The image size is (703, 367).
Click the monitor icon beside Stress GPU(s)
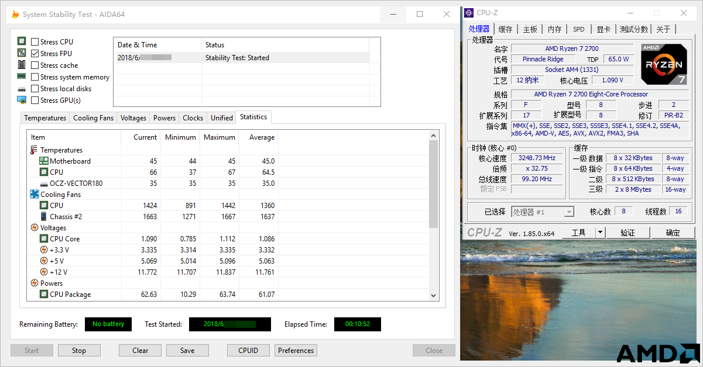(x=22, y=100)
